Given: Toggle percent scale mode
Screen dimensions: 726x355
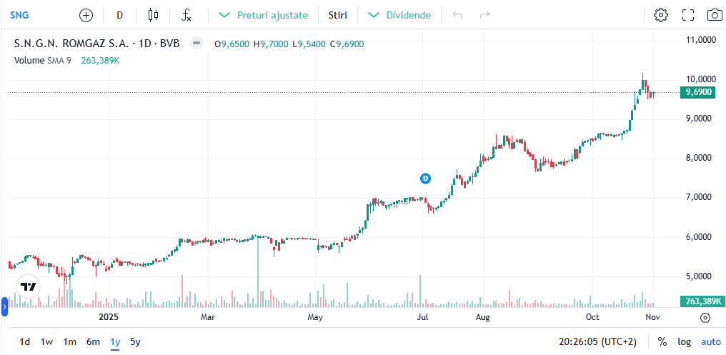Looking at the screenshot, I should 662,341.
